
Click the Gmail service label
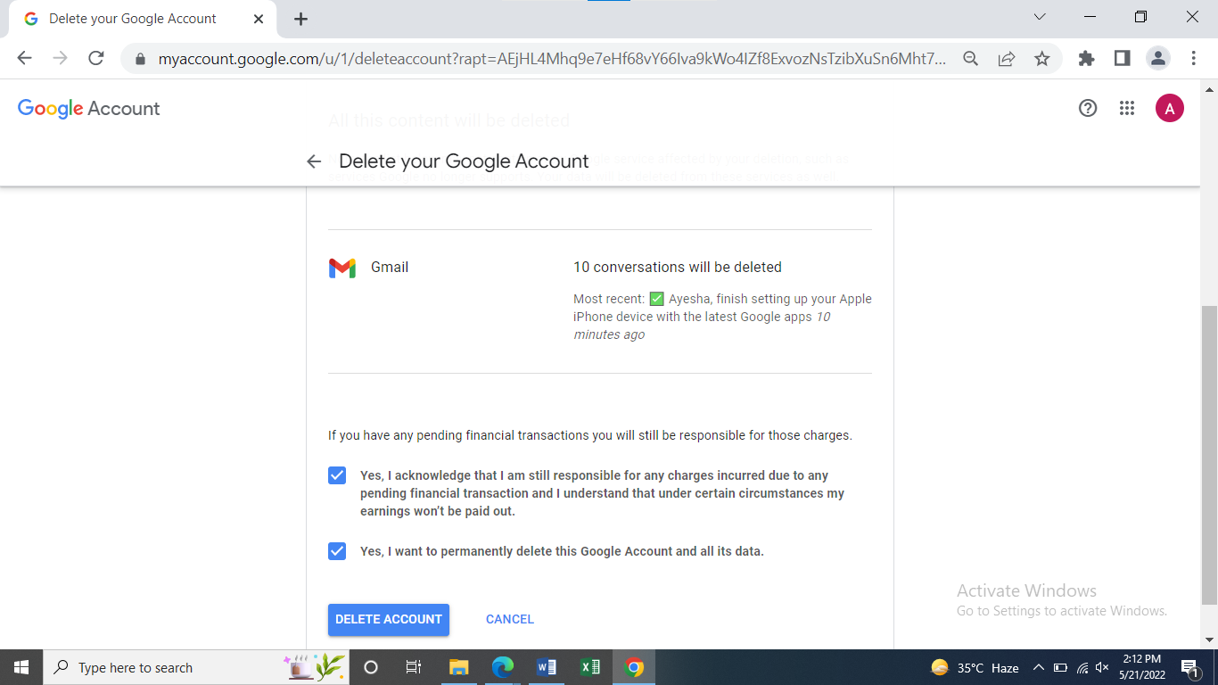point(390,267)
